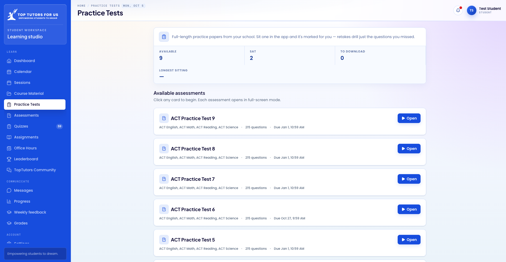Click the clipboard icon in the info banner
This screenshot has height=262, width=506.
(164, 37)
